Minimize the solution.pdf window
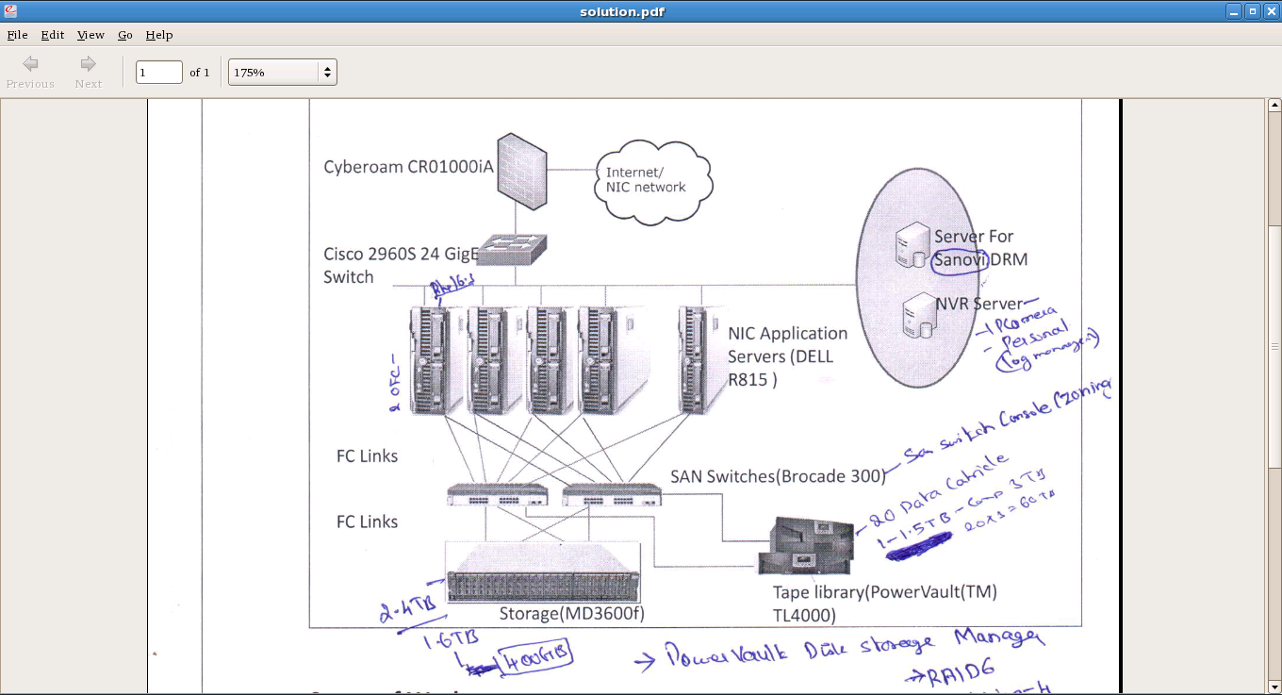Viewport: 1282px width, 695px height. click(x=1235, y=10)
